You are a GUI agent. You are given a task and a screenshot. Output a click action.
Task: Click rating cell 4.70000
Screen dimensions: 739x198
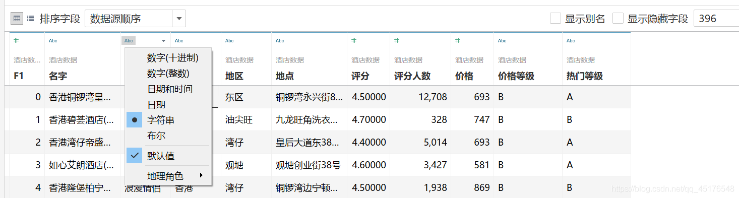pos(368,119)
